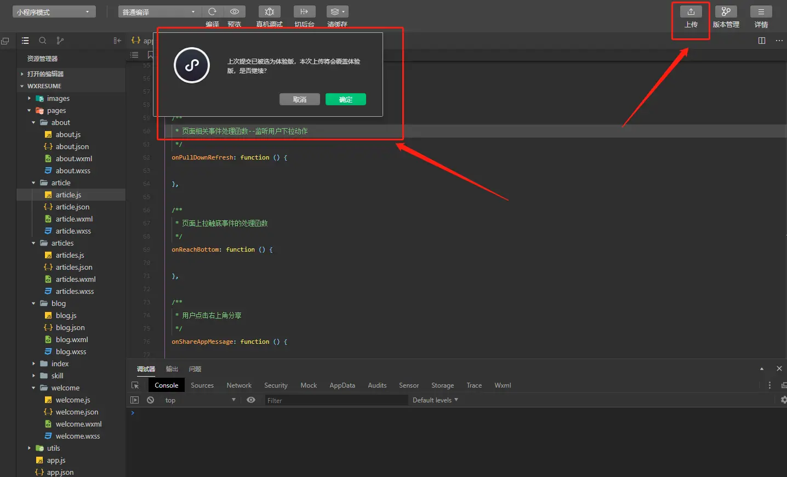Image resolution: width=787 pixels, height=477 pixels.
Task: Open the 清缓存 clear cache menu
Action: click(337, 12)
